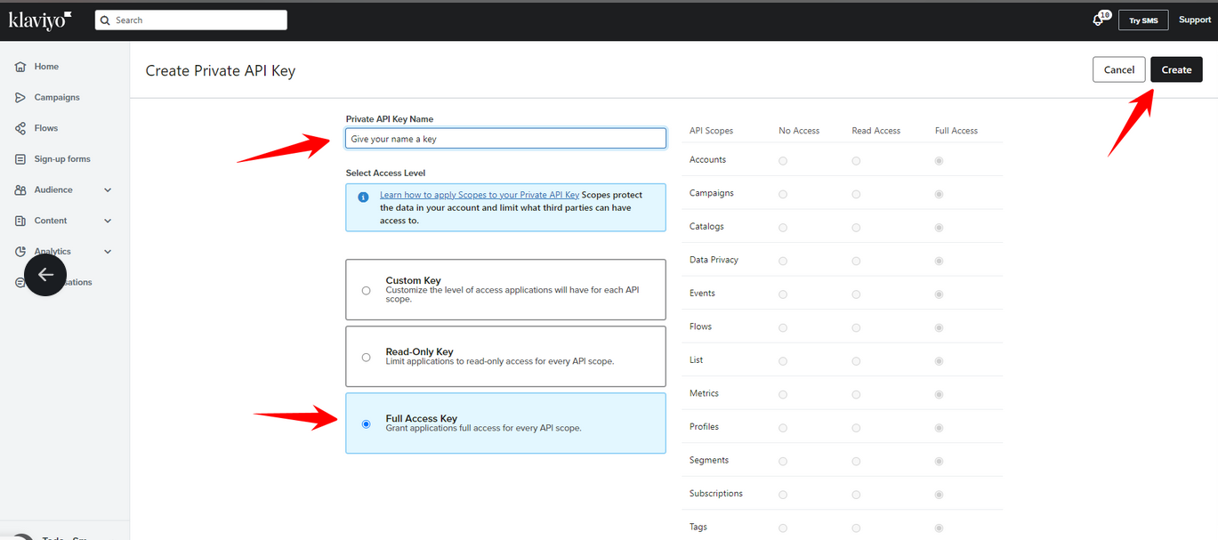This screenshot has width=1218, height=540.
Task: Choose the Read-Only Key radio option
Action: click(x=367, y=357)
